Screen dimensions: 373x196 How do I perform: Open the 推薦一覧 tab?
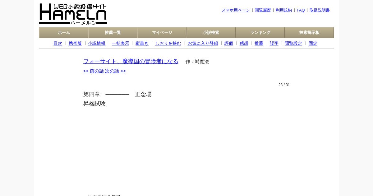pyautogui.click(x=113, y=33)
